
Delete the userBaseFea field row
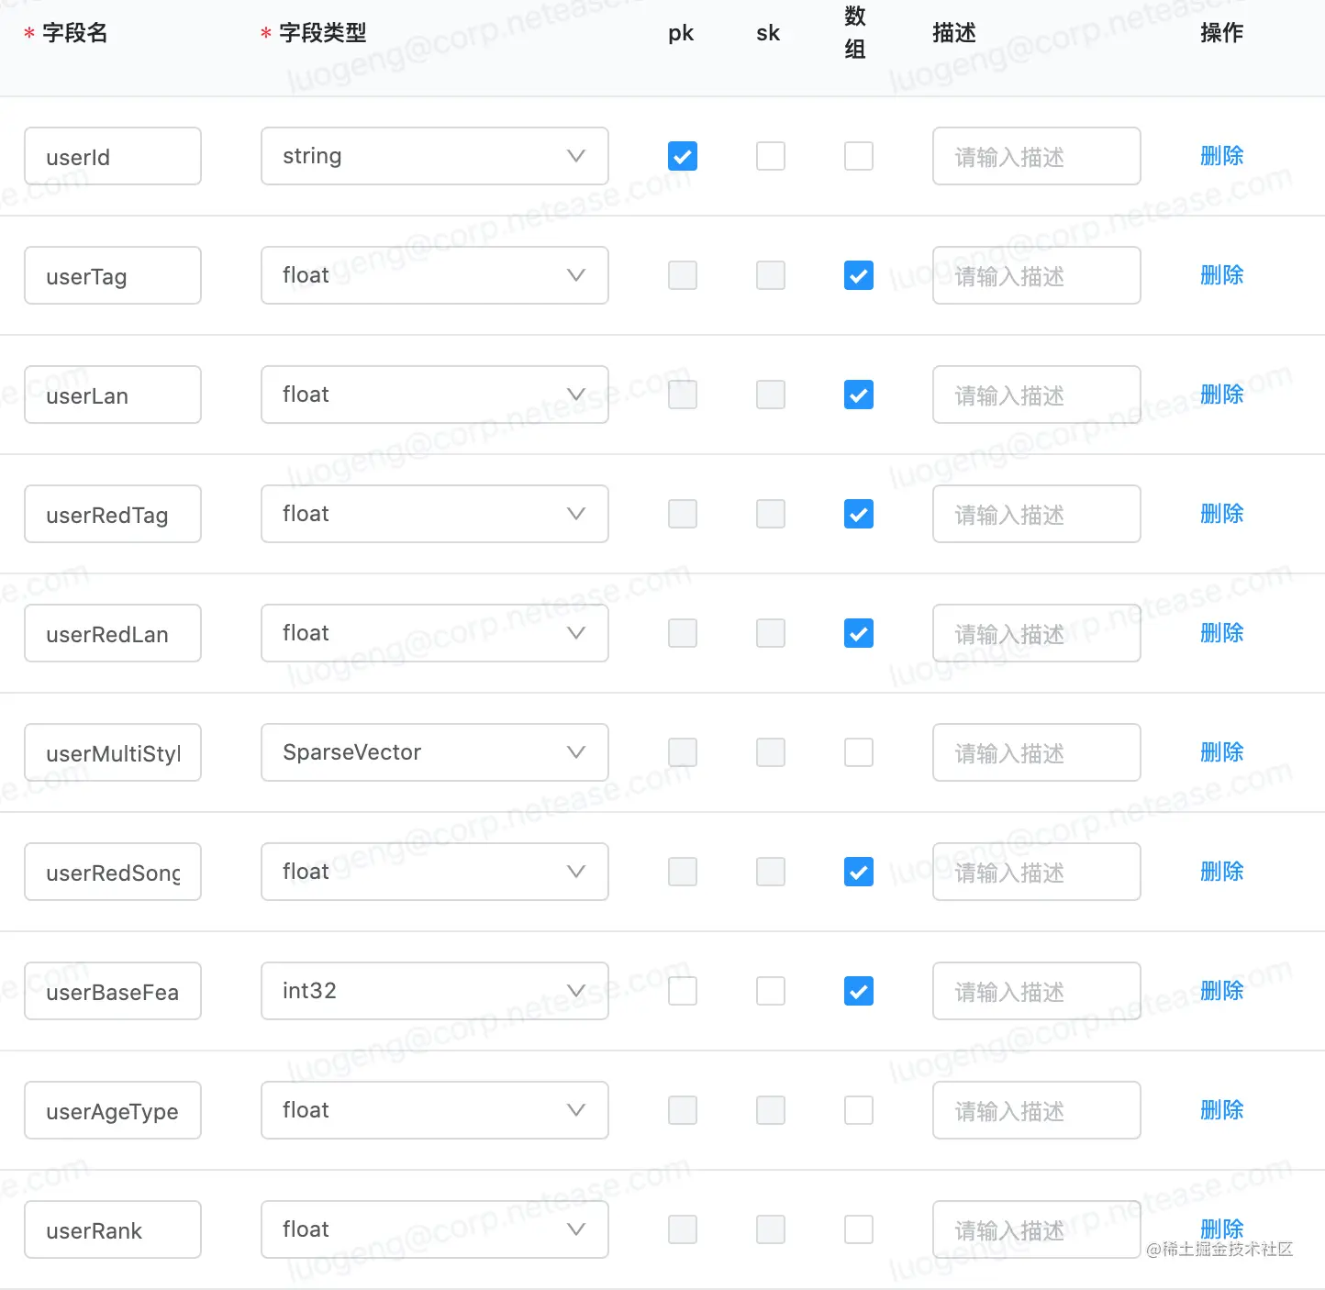tap(1222, 991)
